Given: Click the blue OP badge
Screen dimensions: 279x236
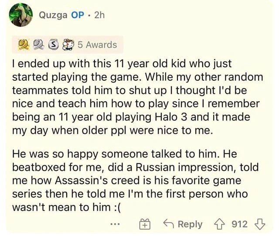Looking at the screenshot, I should pos(78,15).
